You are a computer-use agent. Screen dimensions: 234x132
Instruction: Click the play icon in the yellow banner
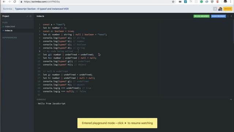125,123
